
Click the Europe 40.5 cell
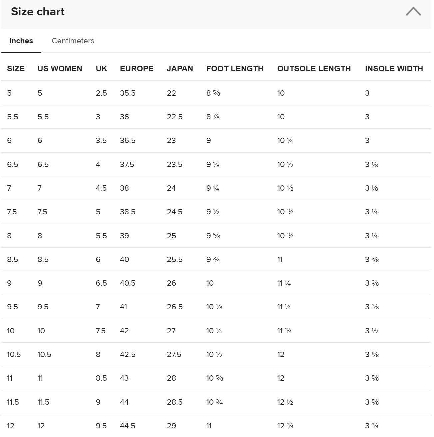128,283
